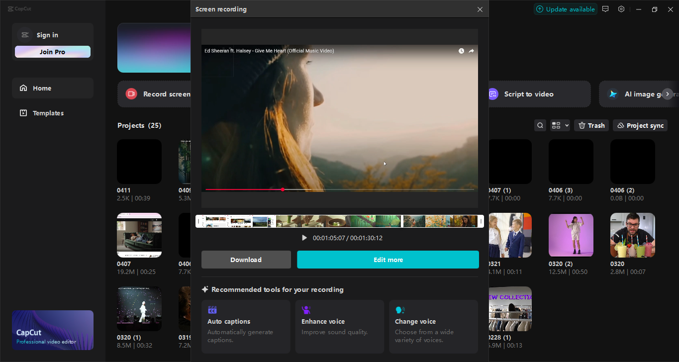Click the create project gradient banner
The image size is (679, 362).
click(154, 48)
